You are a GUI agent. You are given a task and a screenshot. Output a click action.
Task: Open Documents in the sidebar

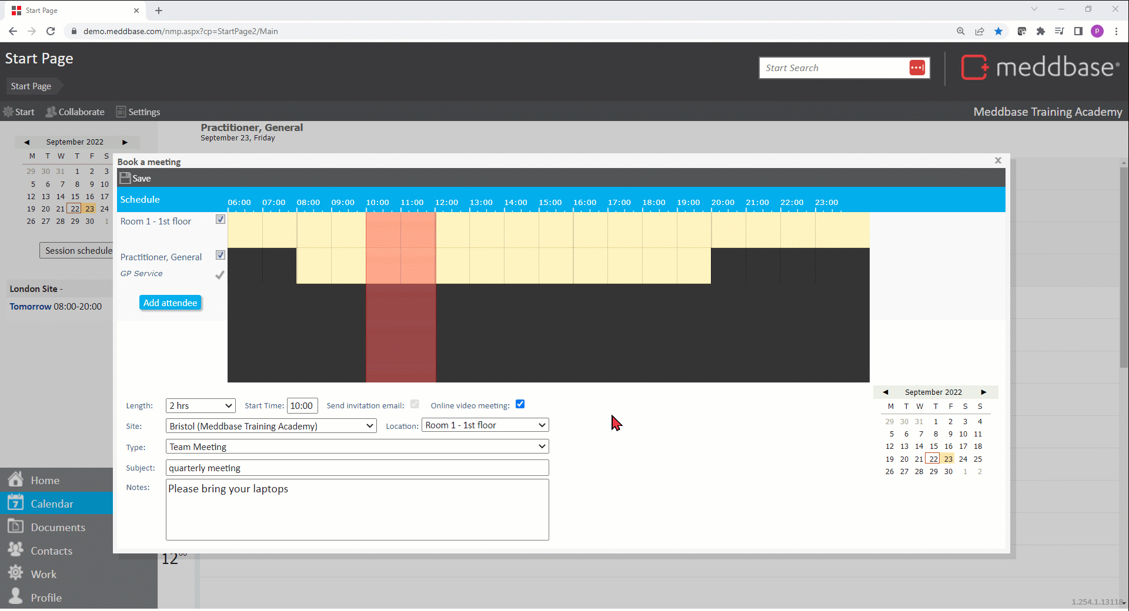[x=58, y=528]
